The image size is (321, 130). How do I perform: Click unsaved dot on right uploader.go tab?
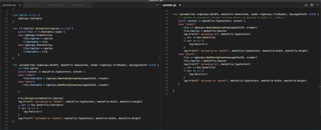click(x=180, y=5)
